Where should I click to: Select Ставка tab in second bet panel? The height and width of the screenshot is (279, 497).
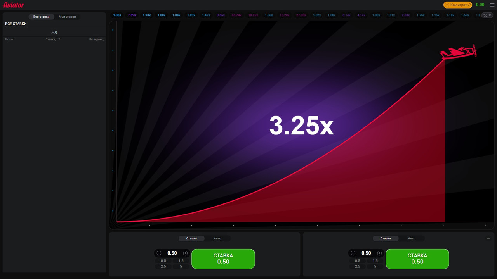pos(386,238)
